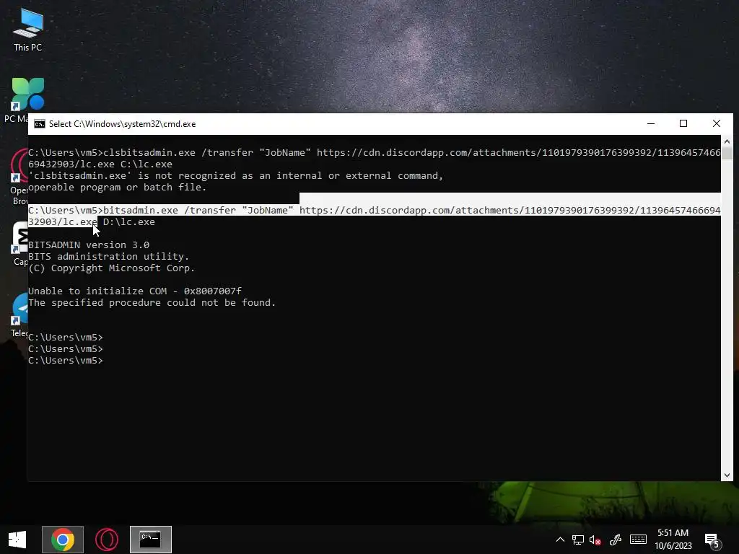Click the 'D:\lc.exe' destination path text

click(128, 222)
